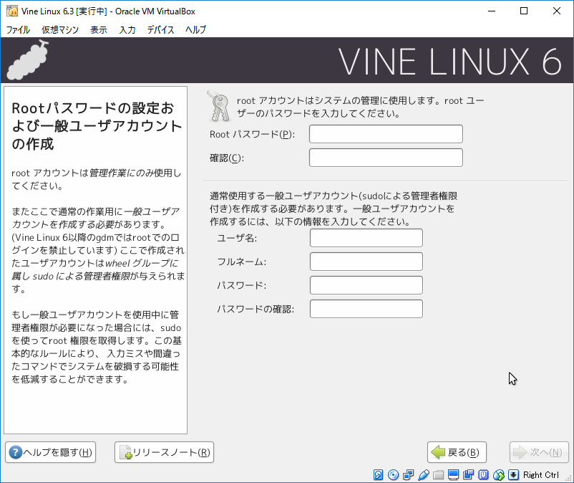Open the リリースノート release notes
Screen dimensions: 574x483
(164, 452)
